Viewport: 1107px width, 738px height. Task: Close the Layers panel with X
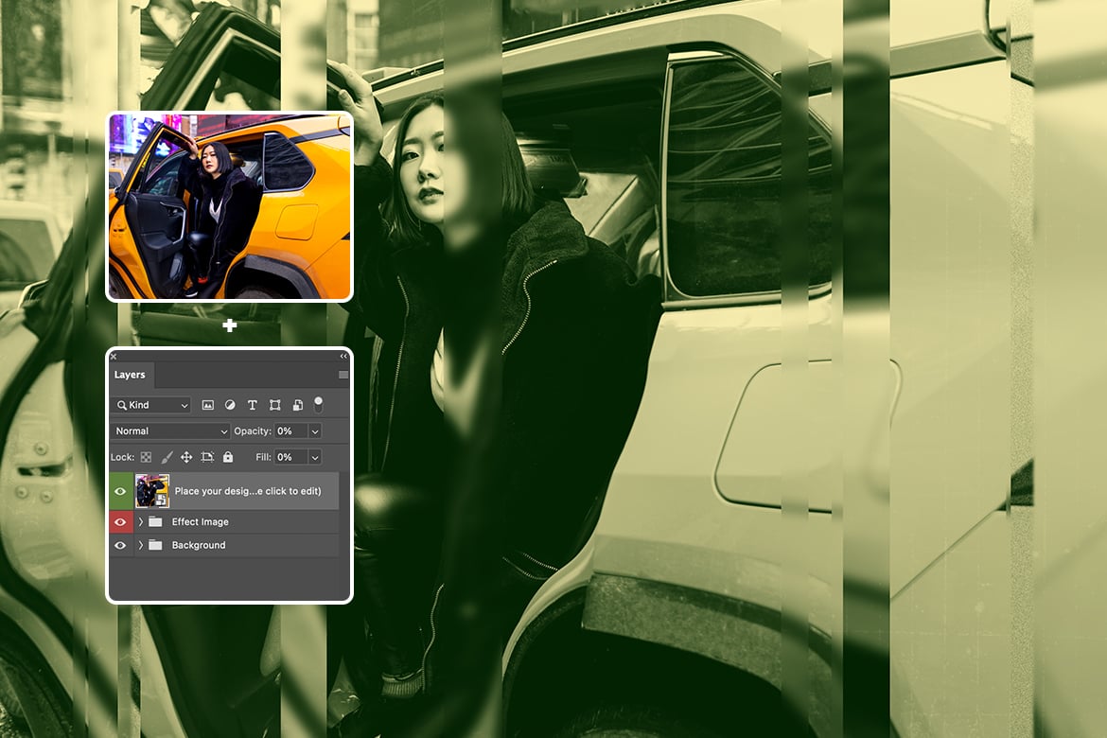click(114, 357)
